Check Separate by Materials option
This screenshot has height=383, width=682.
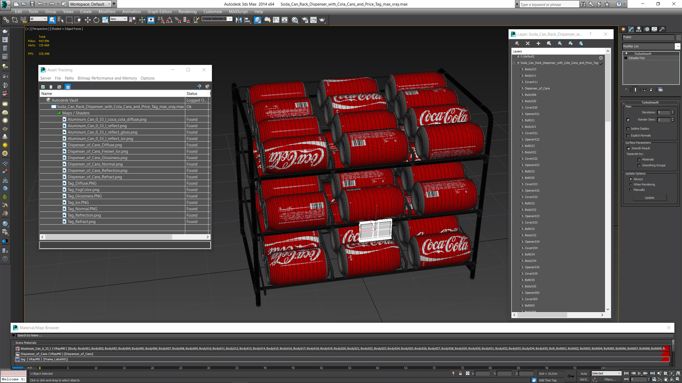tap(639, 160)
